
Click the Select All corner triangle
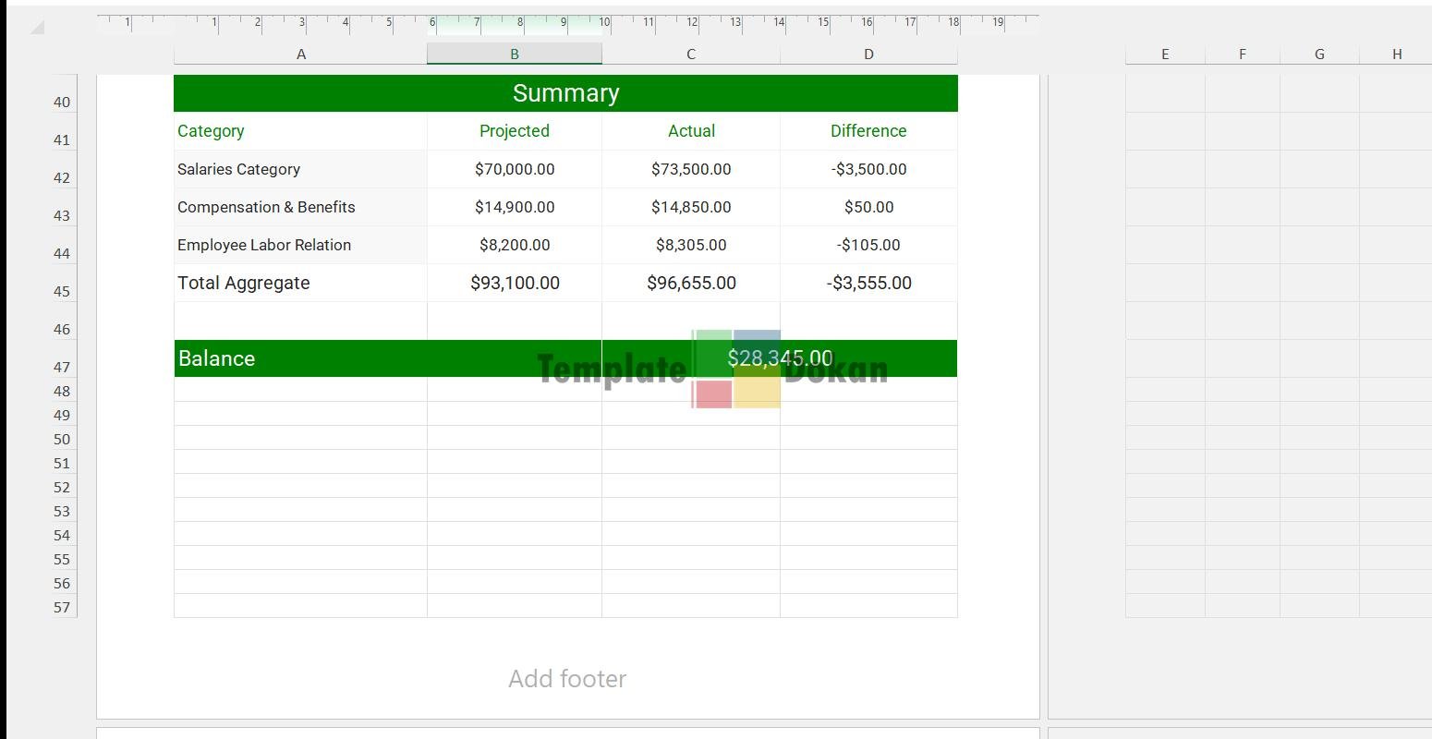point(37,28)
